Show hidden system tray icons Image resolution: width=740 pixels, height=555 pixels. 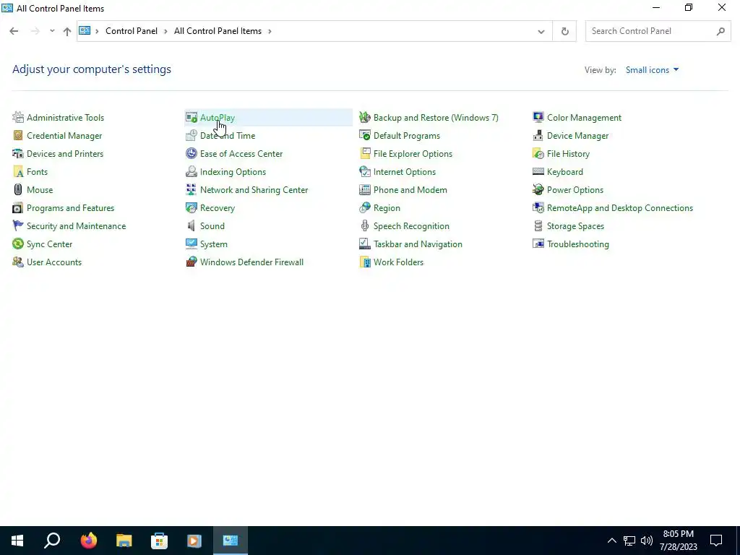tap(611, 541)
